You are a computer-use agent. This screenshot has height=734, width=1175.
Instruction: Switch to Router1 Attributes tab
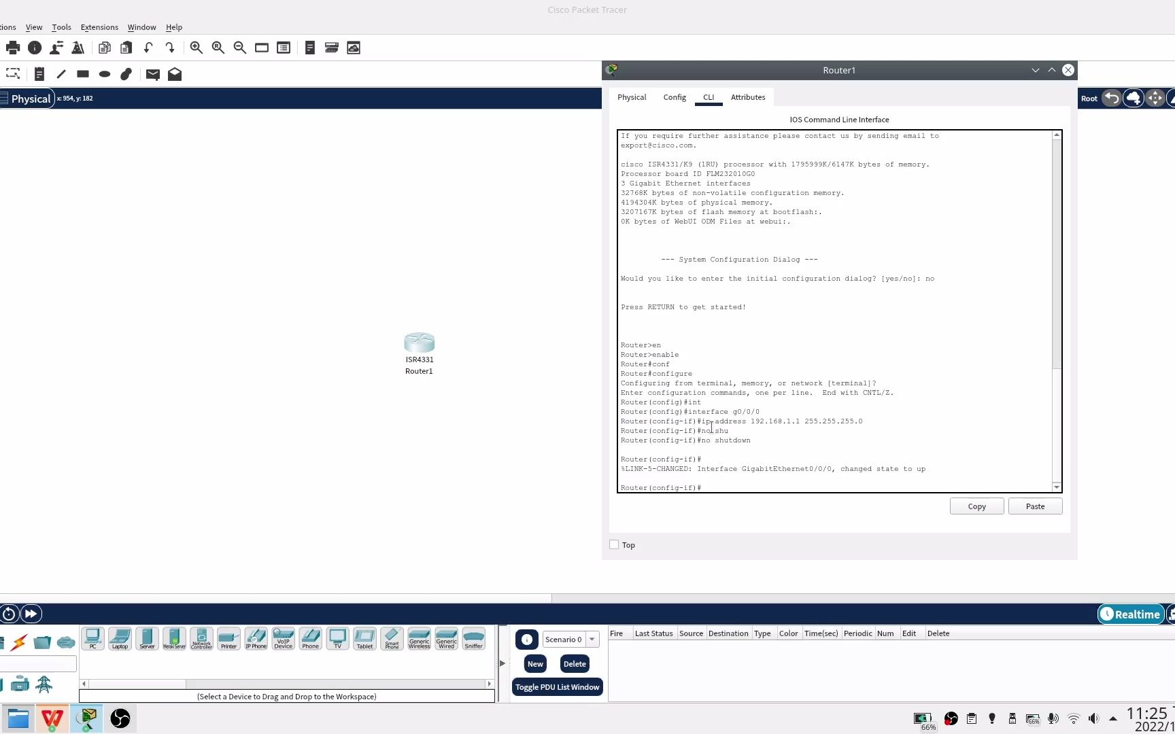tap(748, 97)
